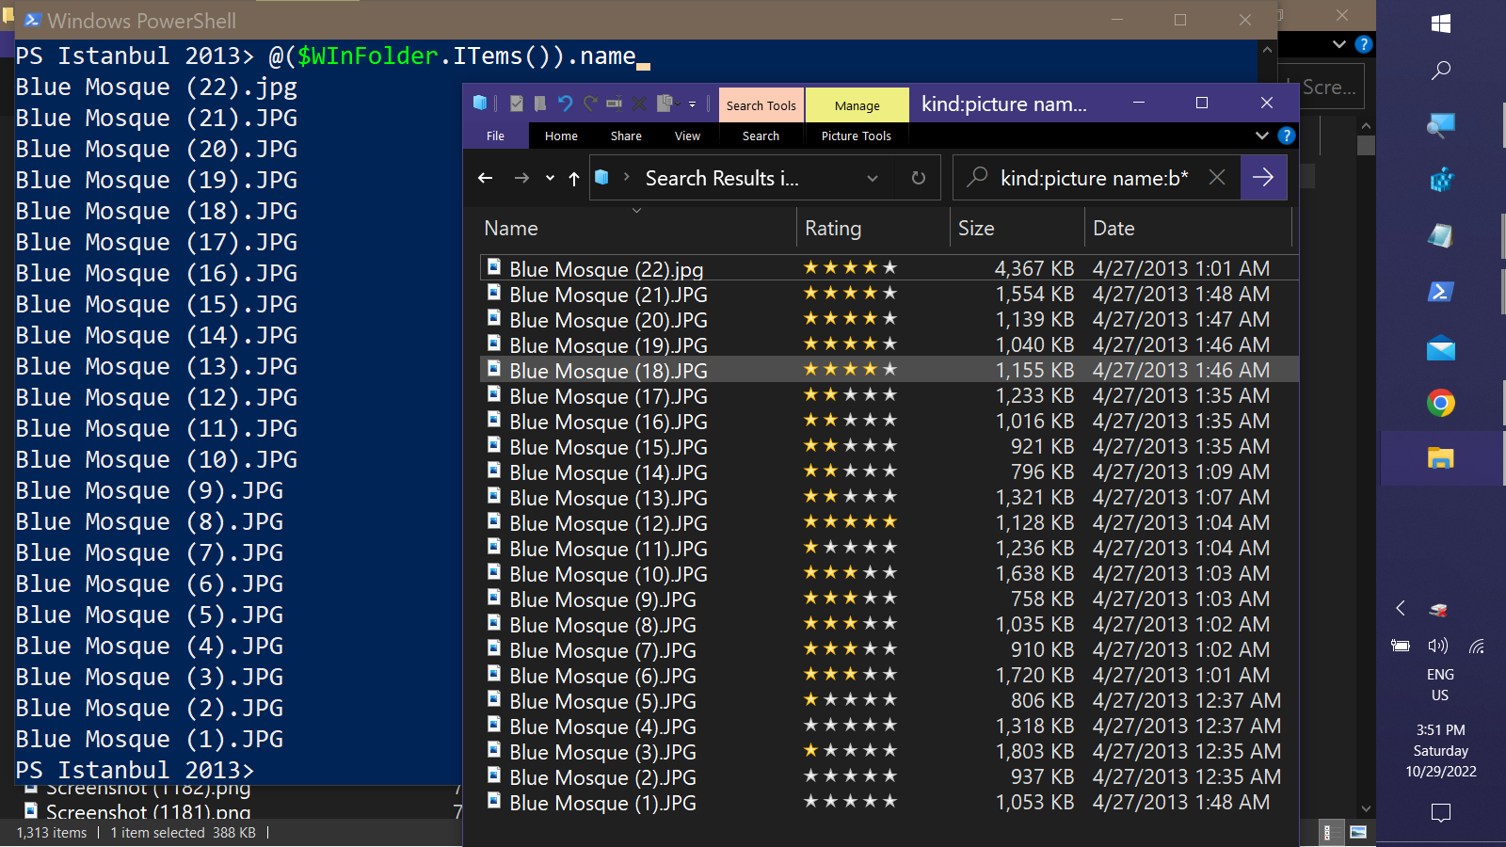
Task: Open the Action Center notifications icon
Action: [x=1440, y=812]
